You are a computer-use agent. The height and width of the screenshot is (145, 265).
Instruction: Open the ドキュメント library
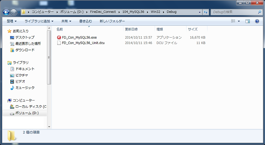click(25, 69)
